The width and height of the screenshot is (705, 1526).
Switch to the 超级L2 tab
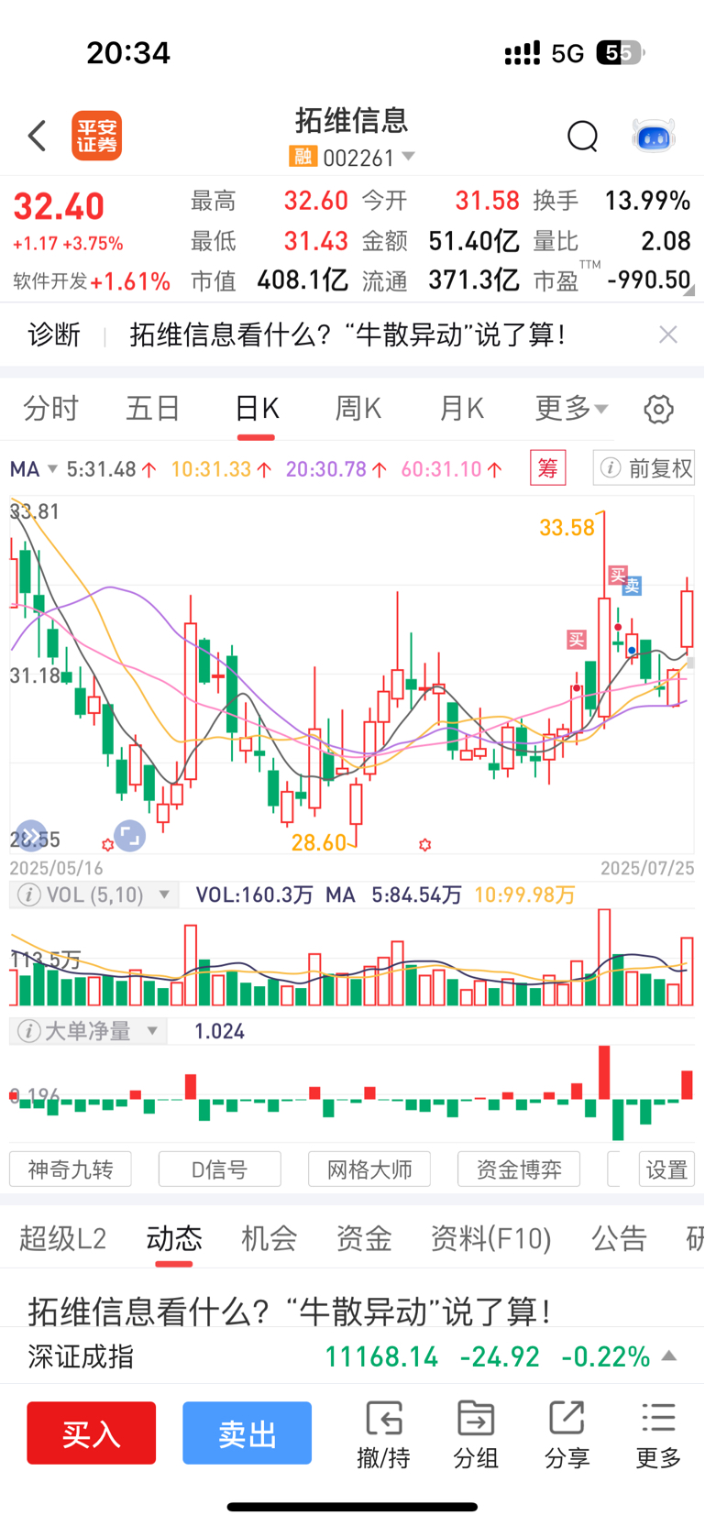[63, 1239]
